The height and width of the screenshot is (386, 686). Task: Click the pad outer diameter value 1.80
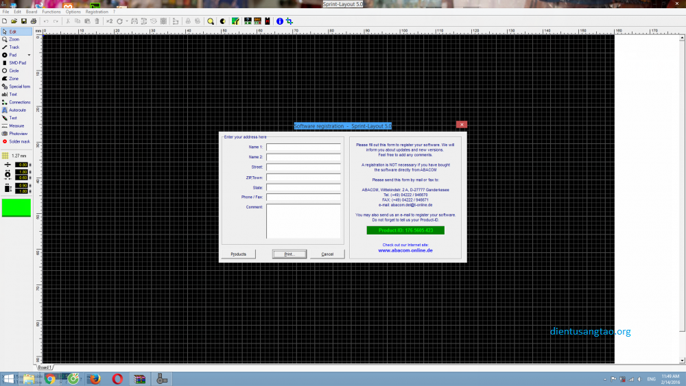[21, 172]
